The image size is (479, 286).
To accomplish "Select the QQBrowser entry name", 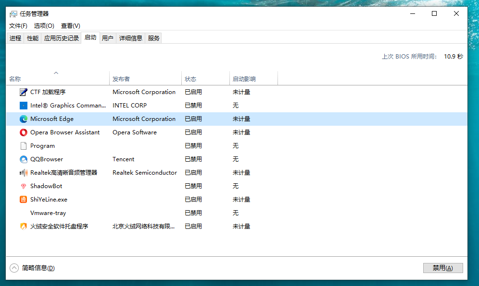I will click(47, 159).
